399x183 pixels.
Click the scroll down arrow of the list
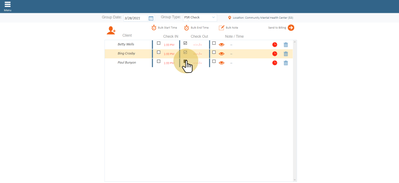[295, 180]
